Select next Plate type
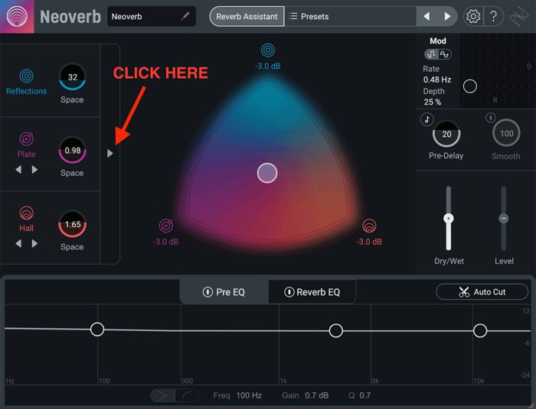 pos(34,170)
